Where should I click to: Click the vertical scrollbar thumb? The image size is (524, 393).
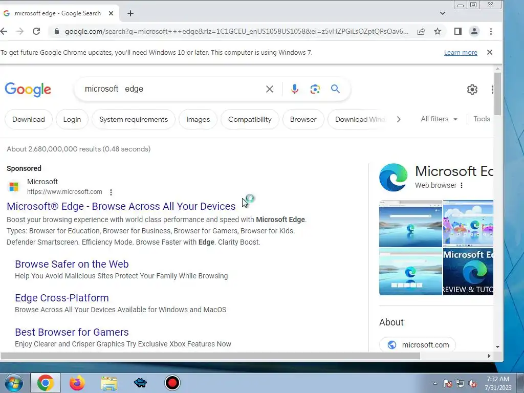point(497,94)
